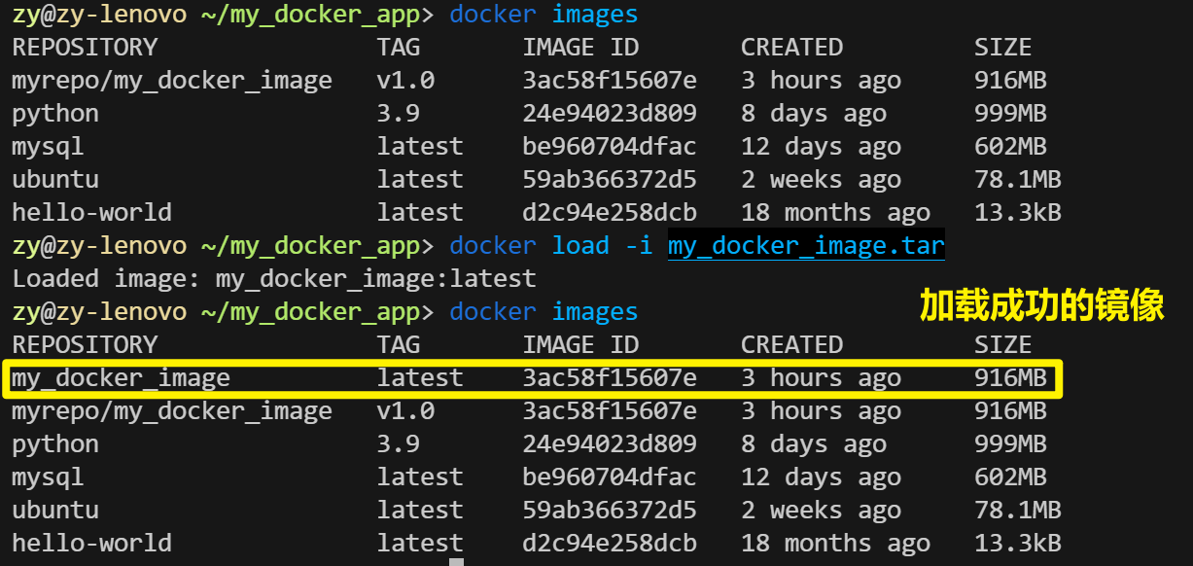Click the '-i' flag in the load command
Screen dimensions: 1193x566
(x=639, y=246)
